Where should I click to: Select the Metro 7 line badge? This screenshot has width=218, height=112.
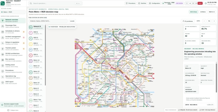31,106
